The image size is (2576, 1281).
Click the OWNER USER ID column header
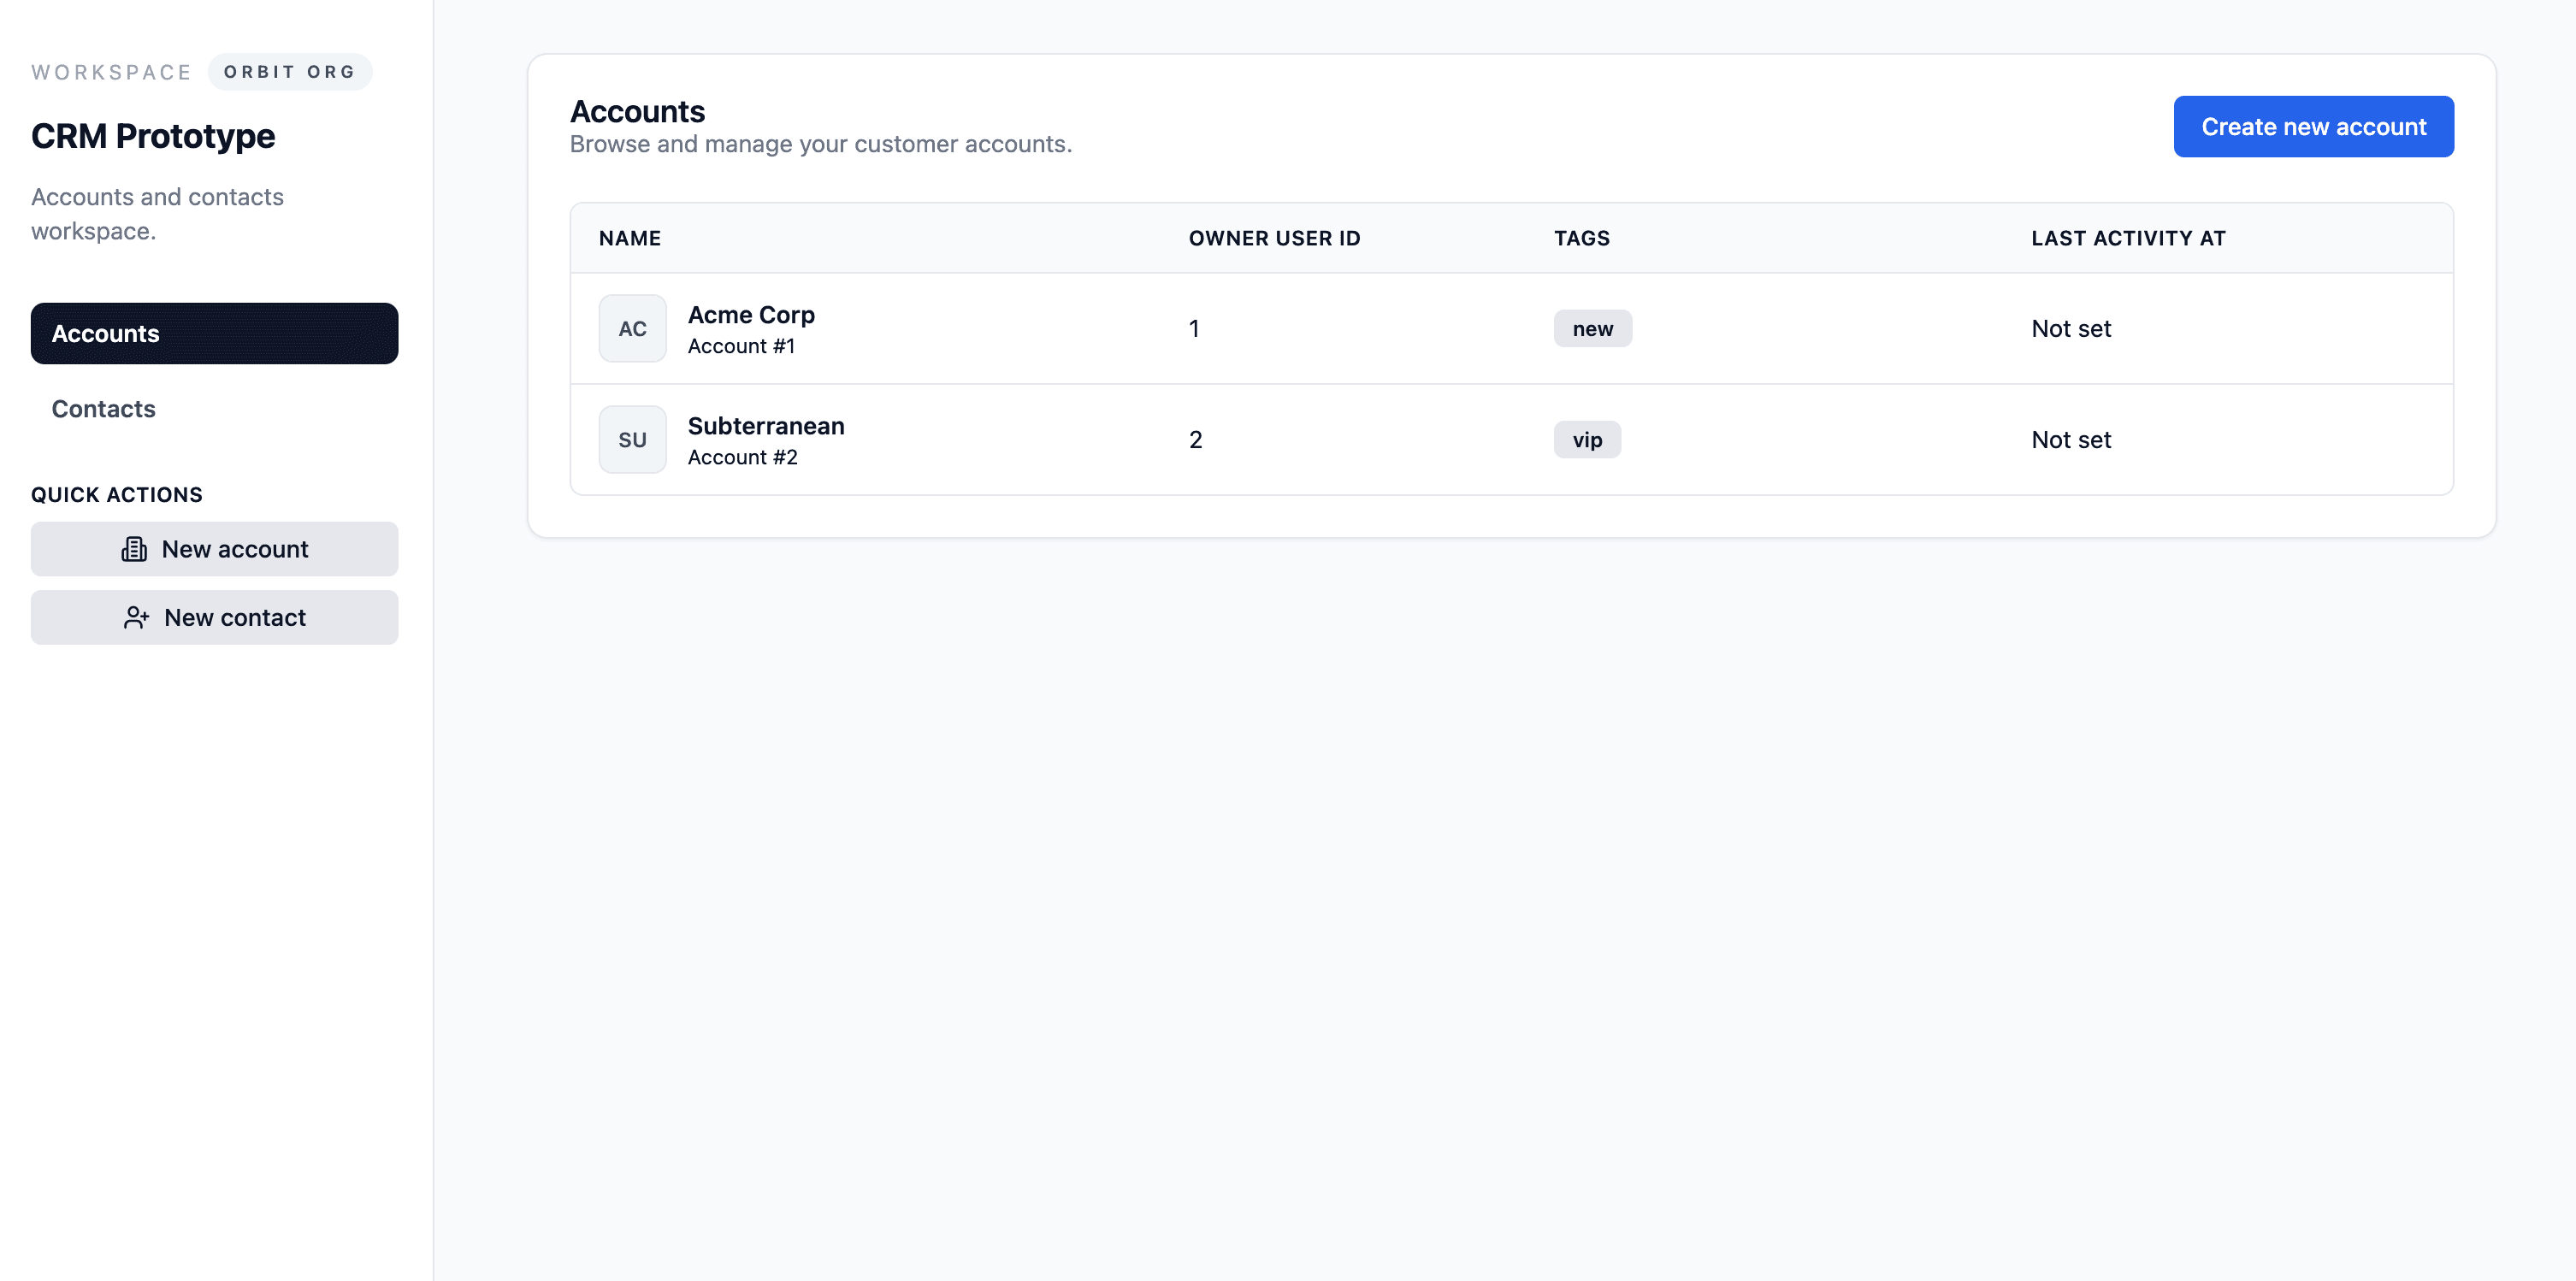tap(1274, 238)
